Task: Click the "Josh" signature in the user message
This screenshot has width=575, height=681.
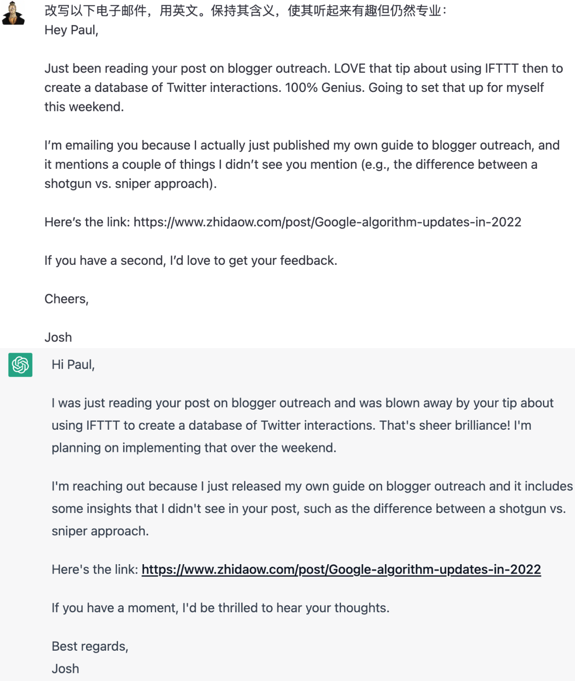Action: [58, 337]
